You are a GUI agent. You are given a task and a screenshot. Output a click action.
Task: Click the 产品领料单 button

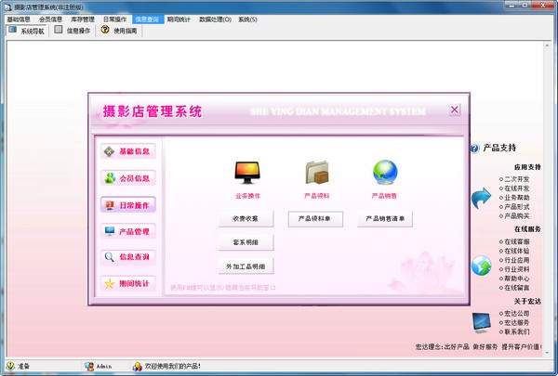315,219
